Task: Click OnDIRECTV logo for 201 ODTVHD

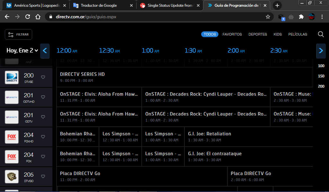Action: 12,97
